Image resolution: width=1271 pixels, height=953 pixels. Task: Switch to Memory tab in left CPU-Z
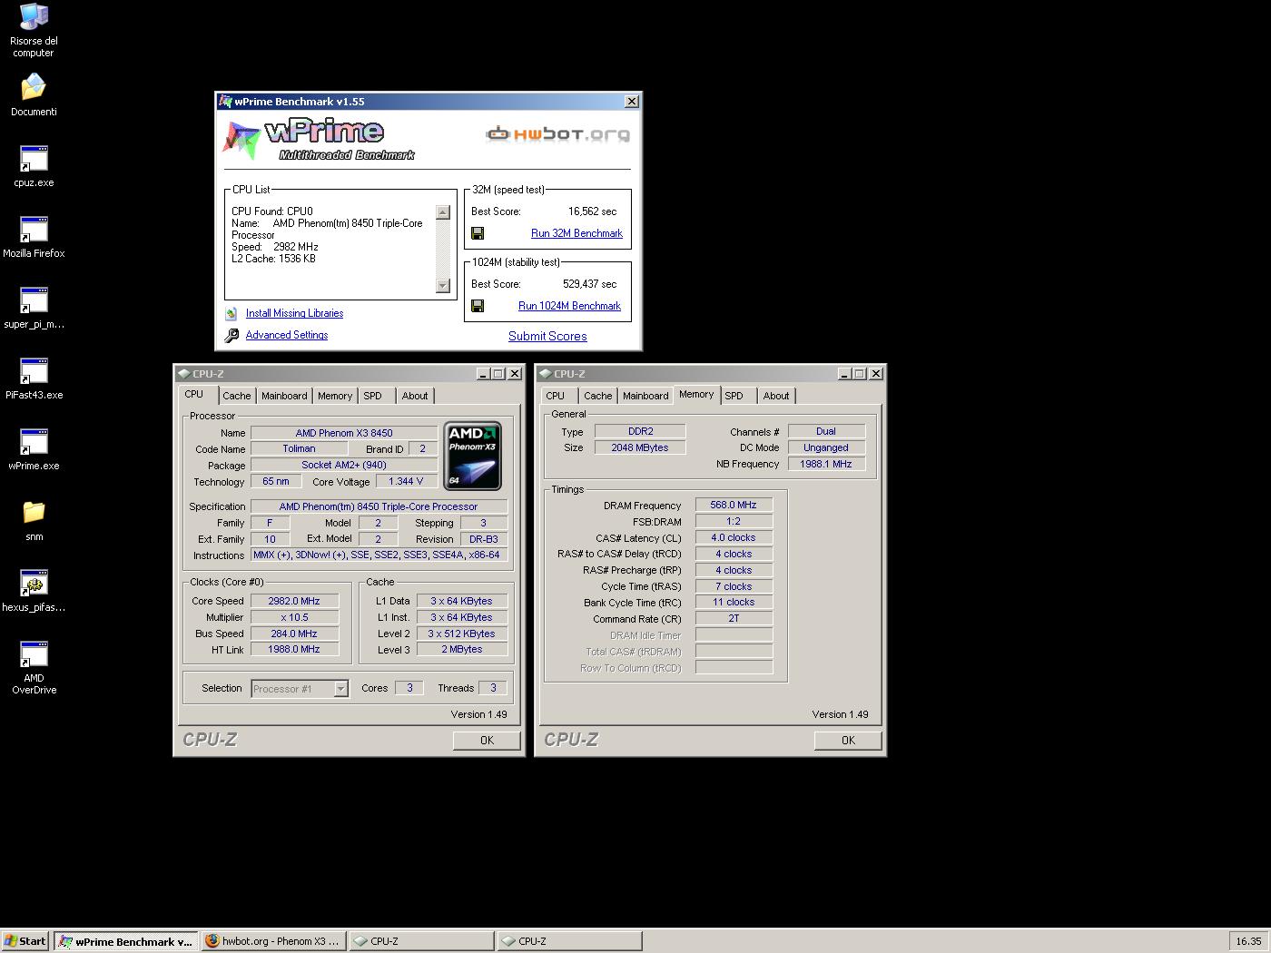click(x=335, y=396)
